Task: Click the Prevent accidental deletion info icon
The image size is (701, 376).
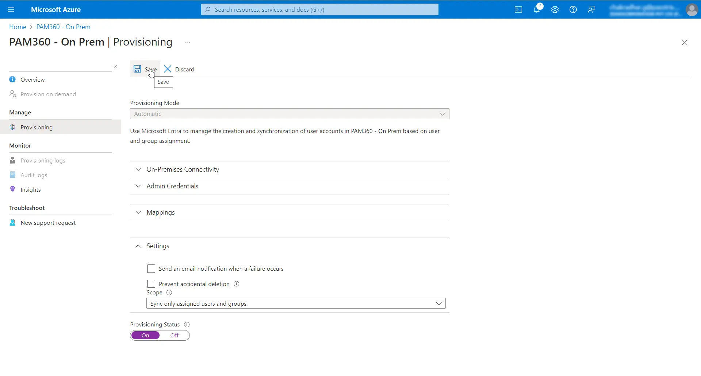Action: point(237,284)
